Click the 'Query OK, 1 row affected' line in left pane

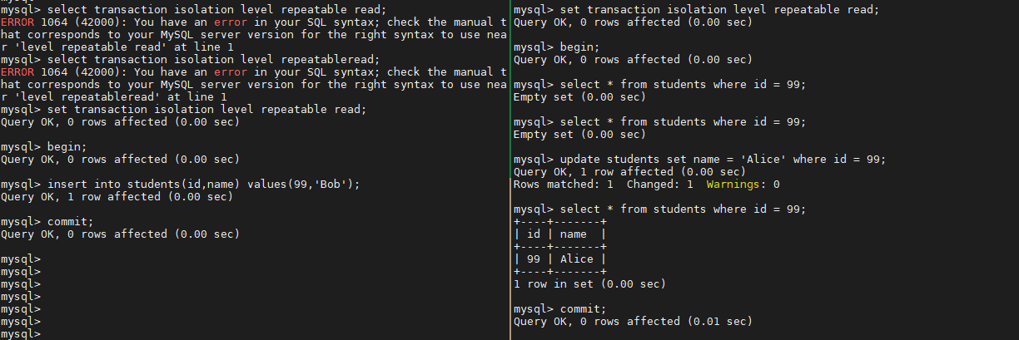[117, 196]
